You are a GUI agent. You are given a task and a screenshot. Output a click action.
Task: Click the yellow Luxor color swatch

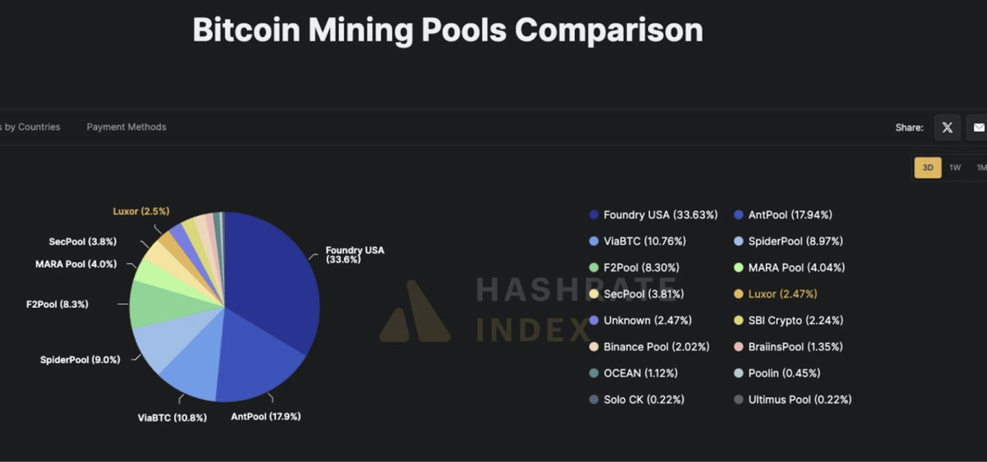click(738, 294)
